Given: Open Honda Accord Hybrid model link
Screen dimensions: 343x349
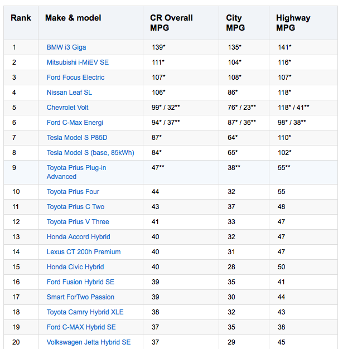Looking at the screenshot, I should (78, 237).
